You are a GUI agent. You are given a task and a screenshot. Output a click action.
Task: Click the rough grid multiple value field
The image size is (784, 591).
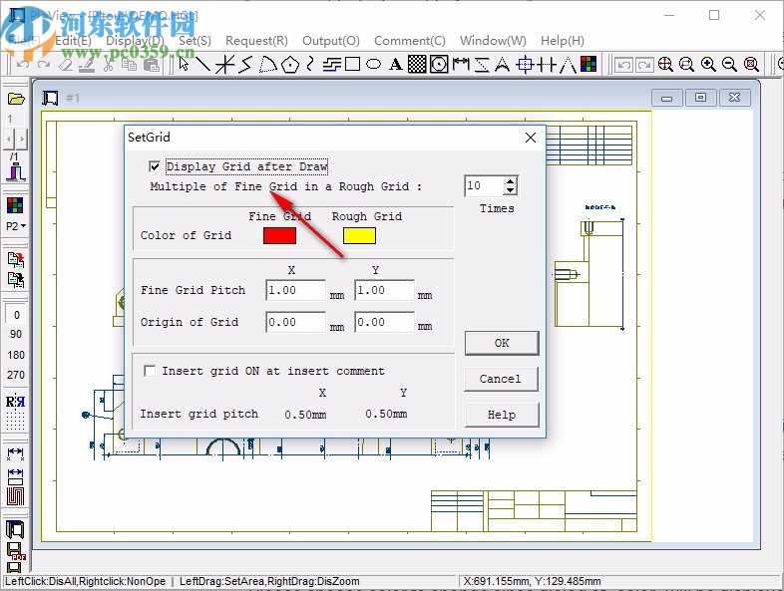tap(484, 185)
